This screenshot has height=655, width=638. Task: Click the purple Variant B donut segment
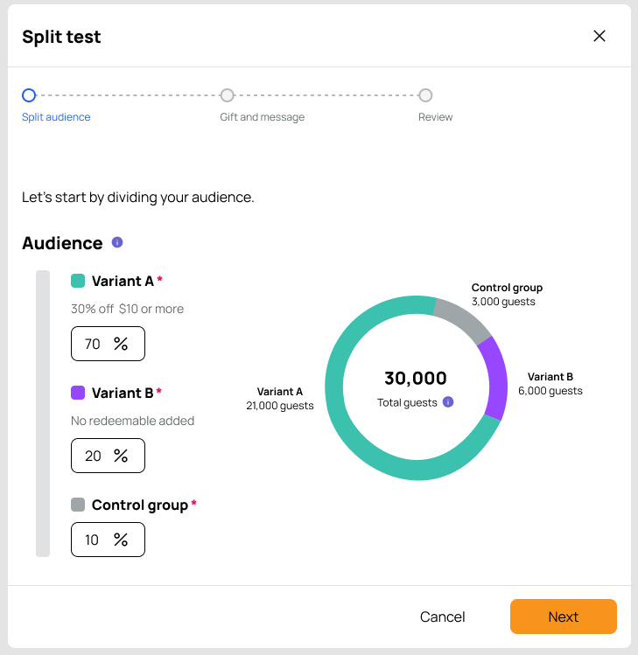pyautogui.click(x=497, y=378)
